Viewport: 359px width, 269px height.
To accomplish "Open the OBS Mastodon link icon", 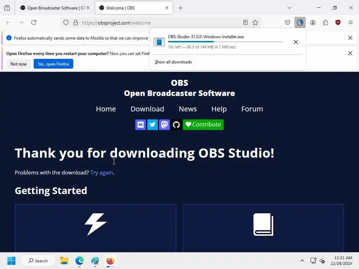I will pyautogui.click(x=164, y=125).
